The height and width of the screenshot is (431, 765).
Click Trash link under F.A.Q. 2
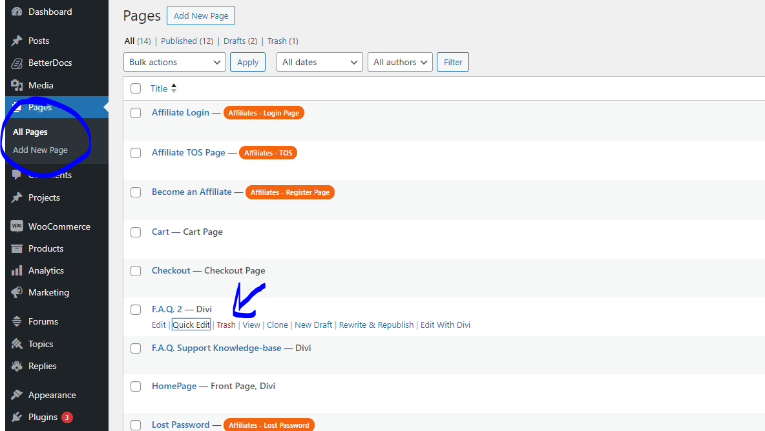226,325
